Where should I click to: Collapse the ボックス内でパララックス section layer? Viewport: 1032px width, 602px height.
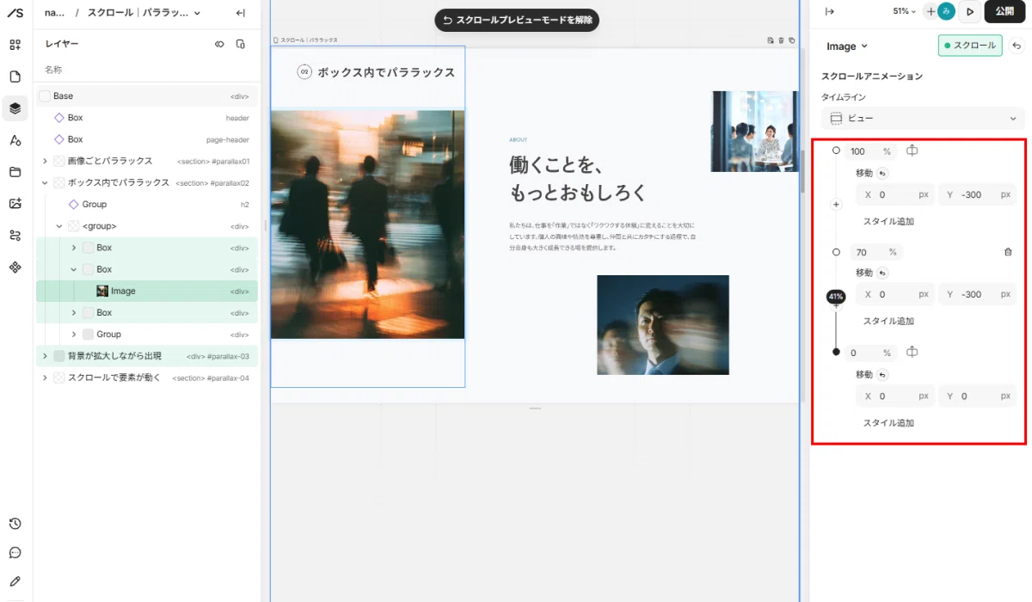pos(45,182)
